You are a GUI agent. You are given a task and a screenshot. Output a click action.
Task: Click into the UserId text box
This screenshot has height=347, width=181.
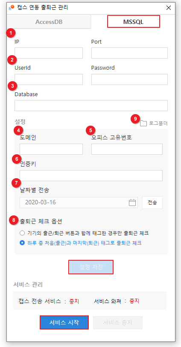(x=49, y=79)
